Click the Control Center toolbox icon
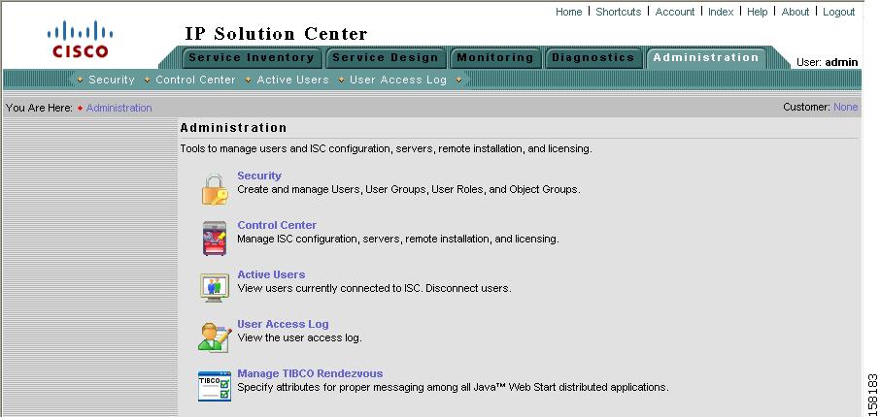 pos(215,239)
